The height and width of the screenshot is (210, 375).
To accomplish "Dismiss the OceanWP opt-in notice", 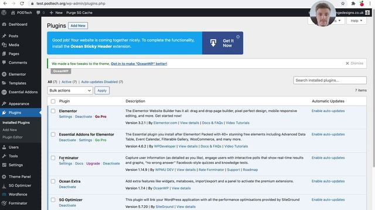I will point(354,64).
